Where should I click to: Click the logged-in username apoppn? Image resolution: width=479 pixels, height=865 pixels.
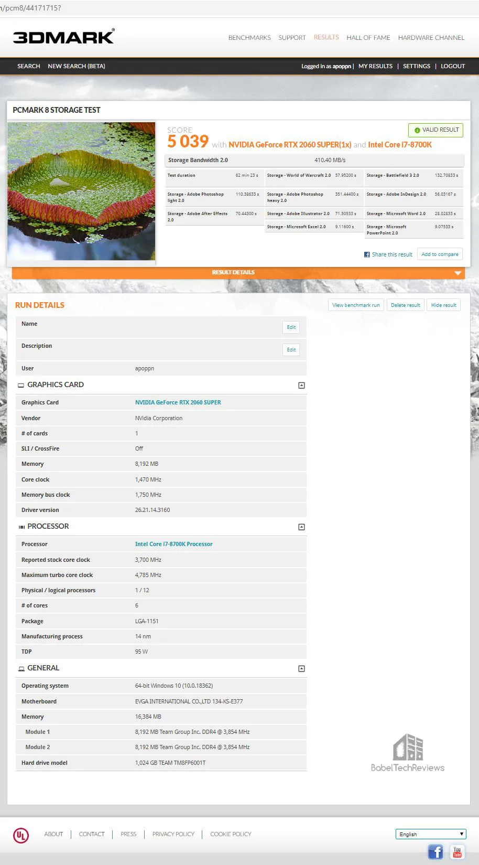342,67
